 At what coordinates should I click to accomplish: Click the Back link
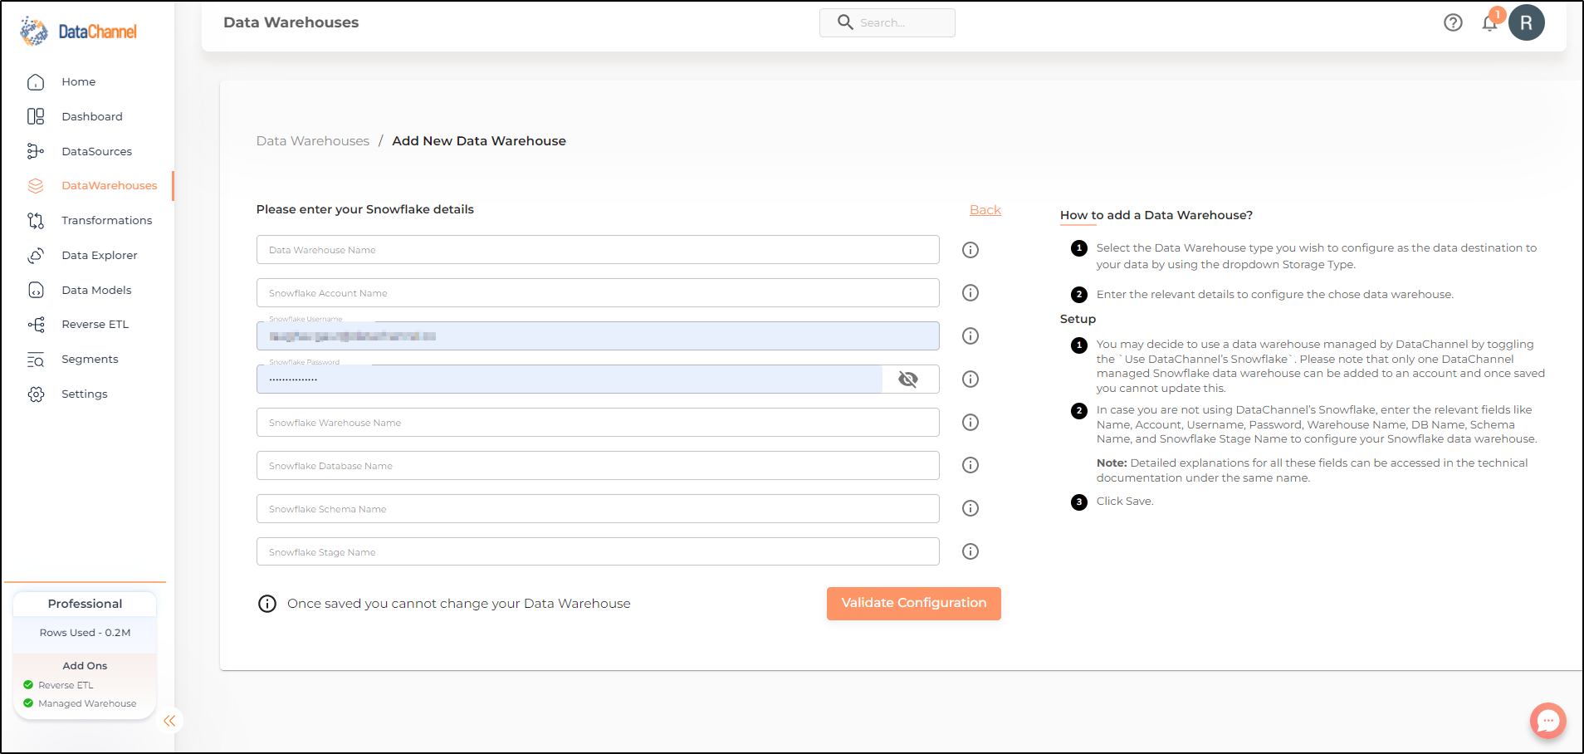pos(985,210)
